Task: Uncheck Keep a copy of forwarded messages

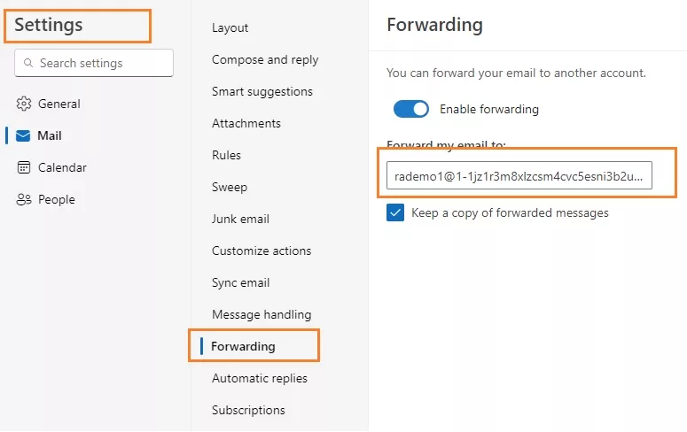Action: tap(396, 212)
